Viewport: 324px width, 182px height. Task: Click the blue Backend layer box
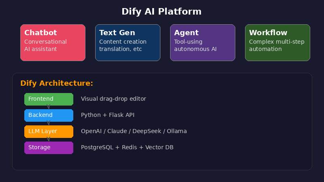[x=49, y=115]
